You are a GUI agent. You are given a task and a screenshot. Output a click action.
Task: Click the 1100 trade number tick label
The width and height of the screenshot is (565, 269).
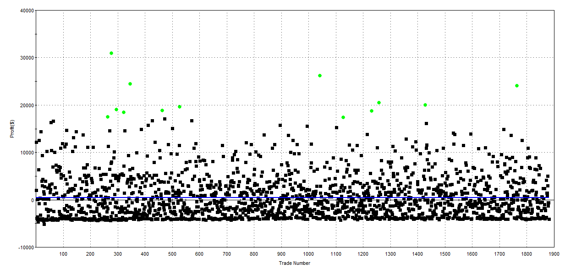tap(336, 253)
